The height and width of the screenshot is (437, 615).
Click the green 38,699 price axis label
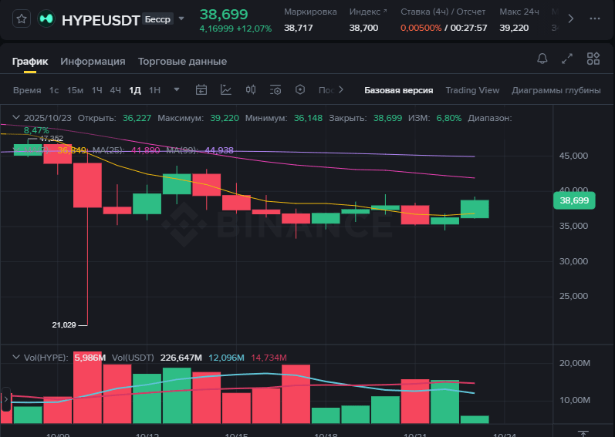574,200
